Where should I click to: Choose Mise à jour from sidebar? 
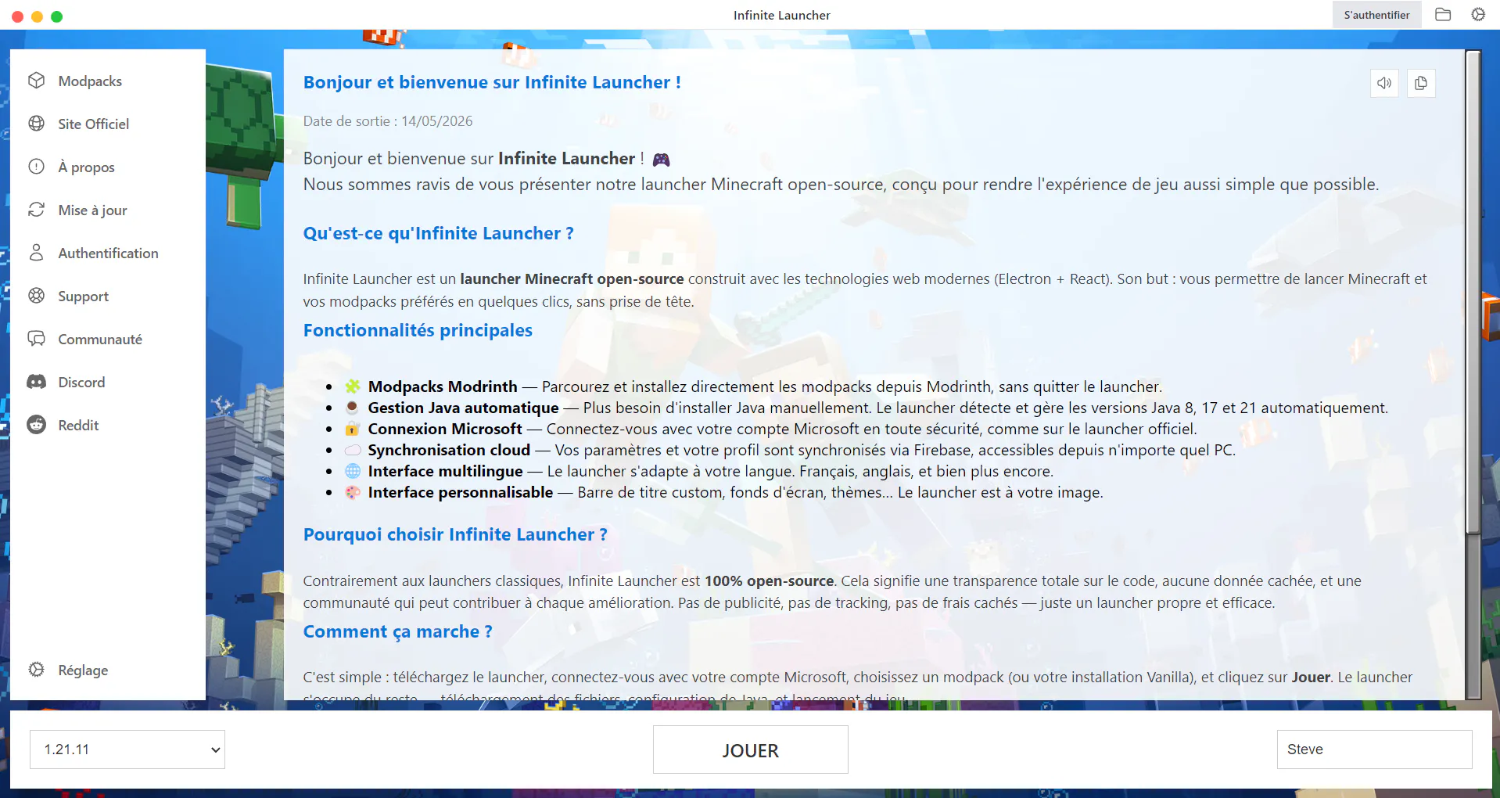click(92, 210)
